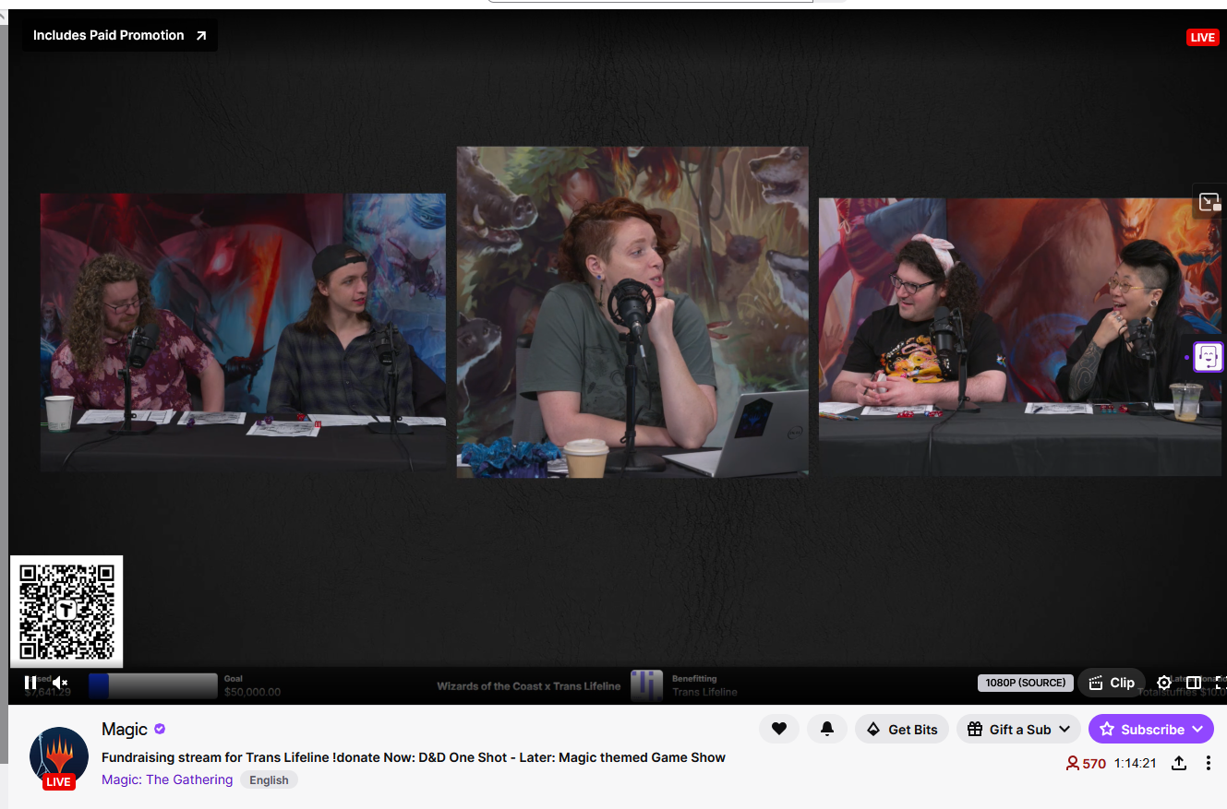Open the Gift a Sub dropdown

[x=1018, y=729]
